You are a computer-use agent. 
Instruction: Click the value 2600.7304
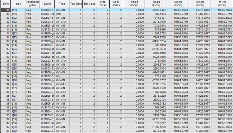156,69
